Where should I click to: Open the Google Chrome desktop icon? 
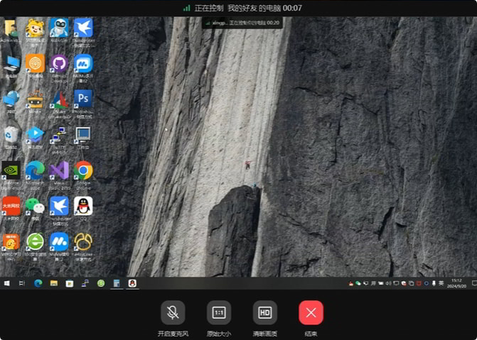pyautogui.click(x=83, y=170)
